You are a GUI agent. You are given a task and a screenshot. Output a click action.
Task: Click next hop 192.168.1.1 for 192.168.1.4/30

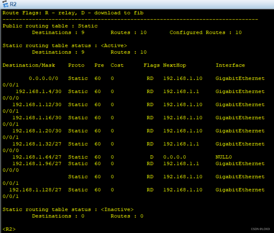coord(181,91)
